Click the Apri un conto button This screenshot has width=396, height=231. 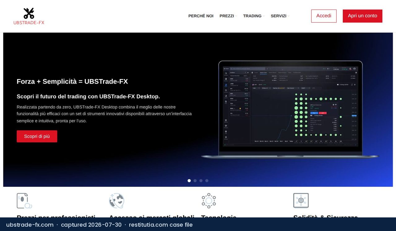click(x=363, y=16)
